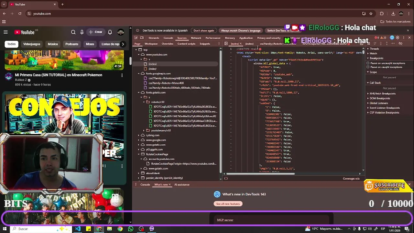Toggle the file navigator sidebar in Sources
This screenshot has height=233, width=414.
tap(226, 44)
